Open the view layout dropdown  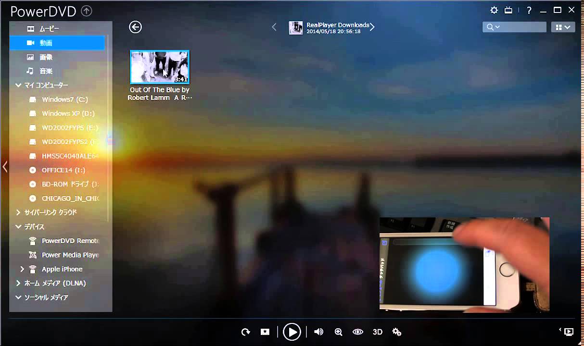(x=563, y=27)
